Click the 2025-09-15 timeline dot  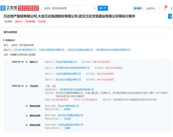click(x=26, y=86)
